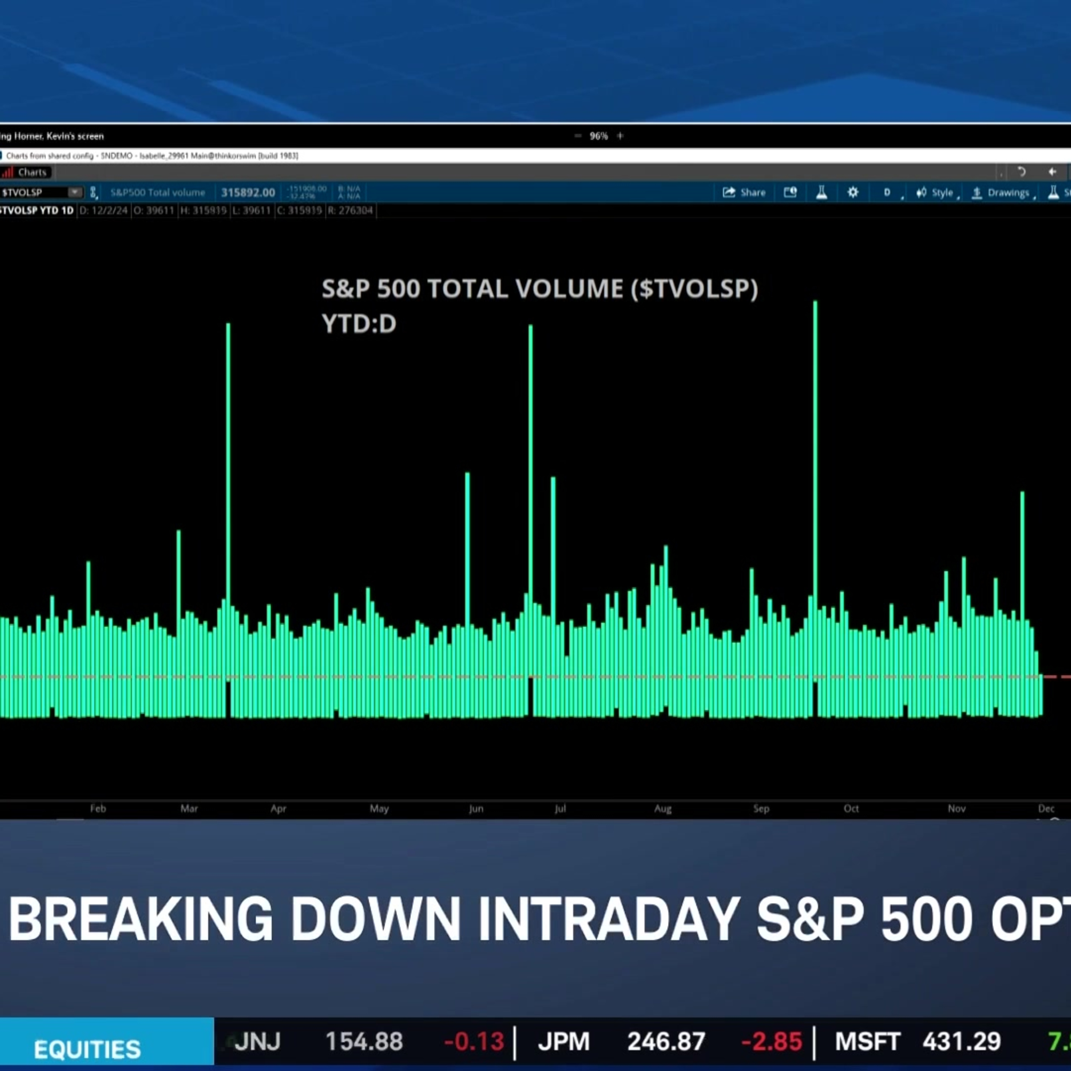Expand the $TVOLSP symbol dropdown arrow

(x=75, y=192)
